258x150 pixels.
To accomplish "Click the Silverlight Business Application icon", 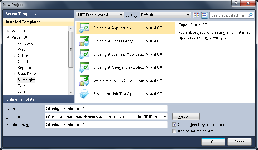I will (84, 54).
